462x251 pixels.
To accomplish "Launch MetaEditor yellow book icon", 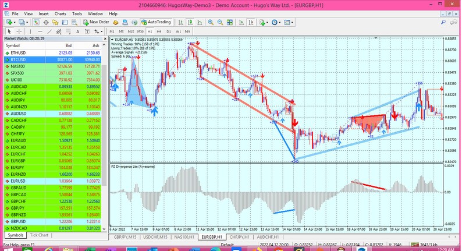I will tap(116, 22).
